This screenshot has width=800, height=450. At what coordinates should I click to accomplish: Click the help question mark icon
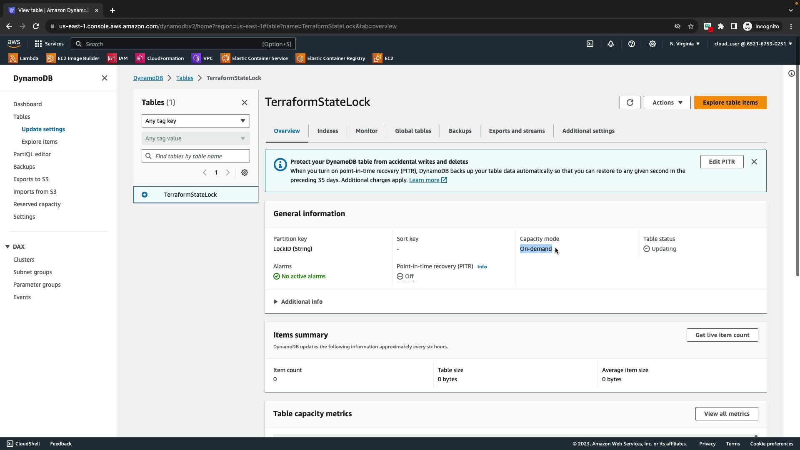pos(632,44)
